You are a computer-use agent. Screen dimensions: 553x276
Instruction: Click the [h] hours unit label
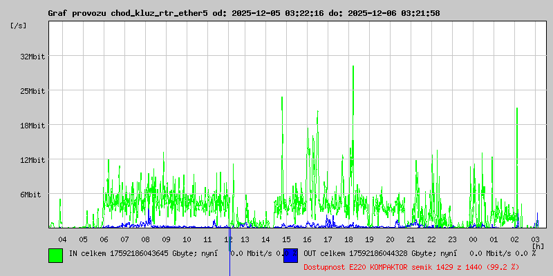click(538, 246)
